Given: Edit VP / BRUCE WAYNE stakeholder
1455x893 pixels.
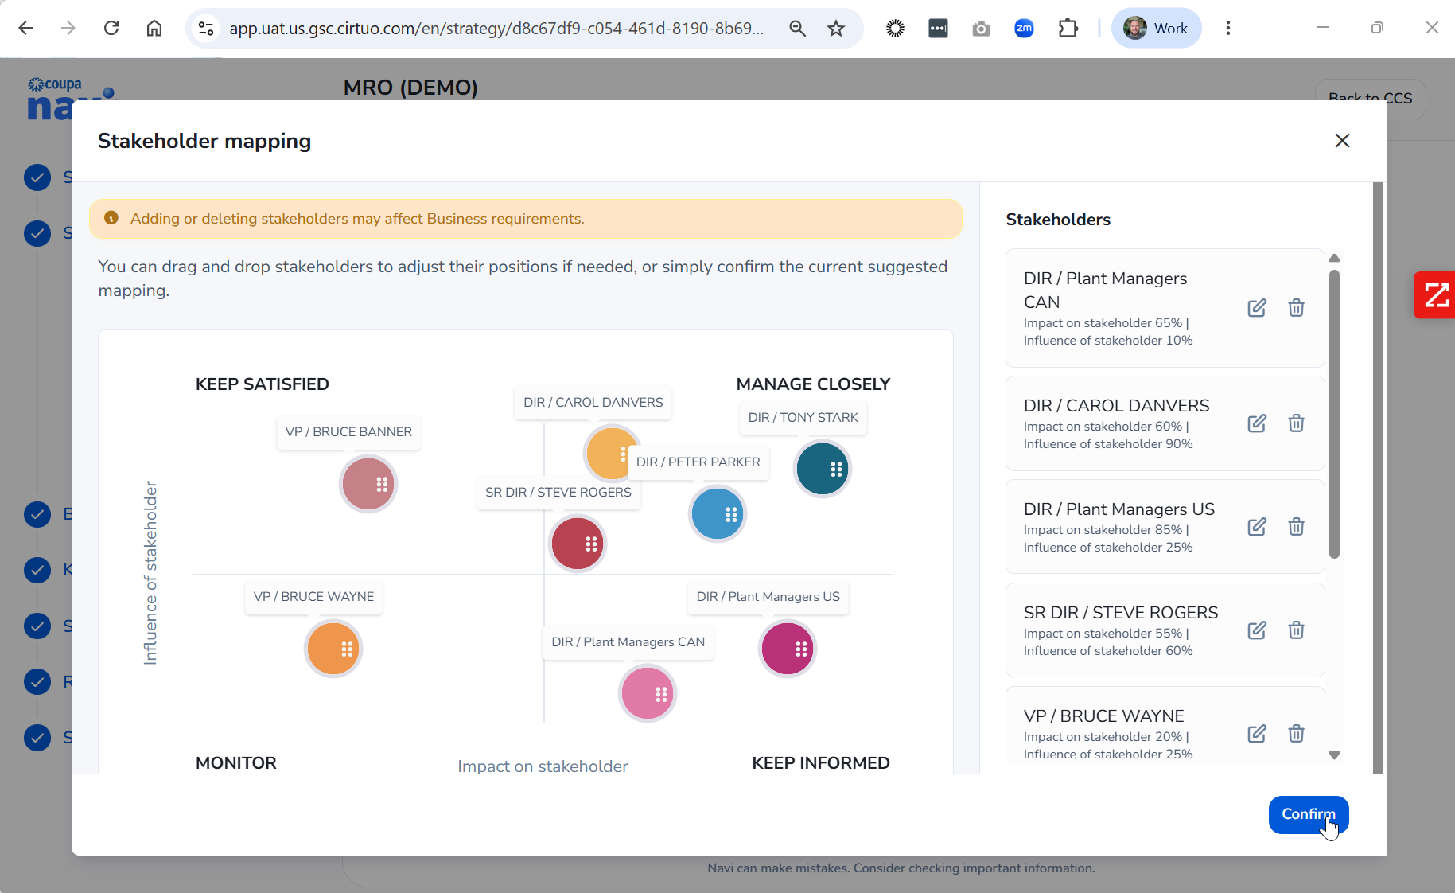Looking at the screenshot, I should tap(1257, 734).
